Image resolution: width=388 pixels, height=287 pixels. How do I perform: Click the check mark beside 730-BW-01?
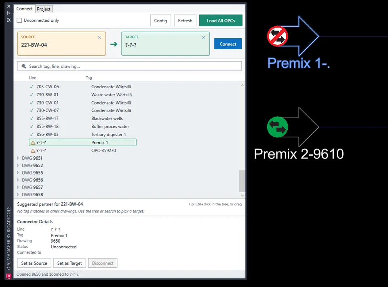(x=32, y=95)
